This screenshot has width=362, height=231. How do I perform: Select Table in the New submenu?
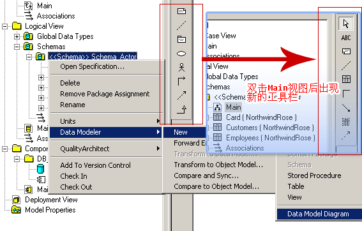pos(319,186)
